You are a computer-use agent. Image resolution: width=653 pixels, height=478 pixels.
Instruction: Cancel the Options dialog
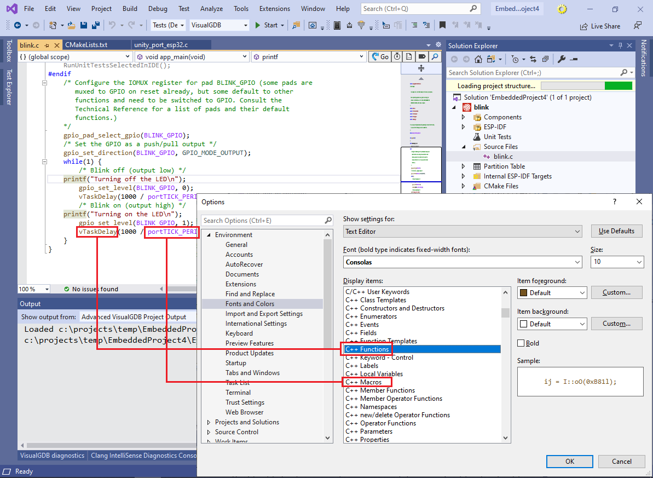coord(621,462)
